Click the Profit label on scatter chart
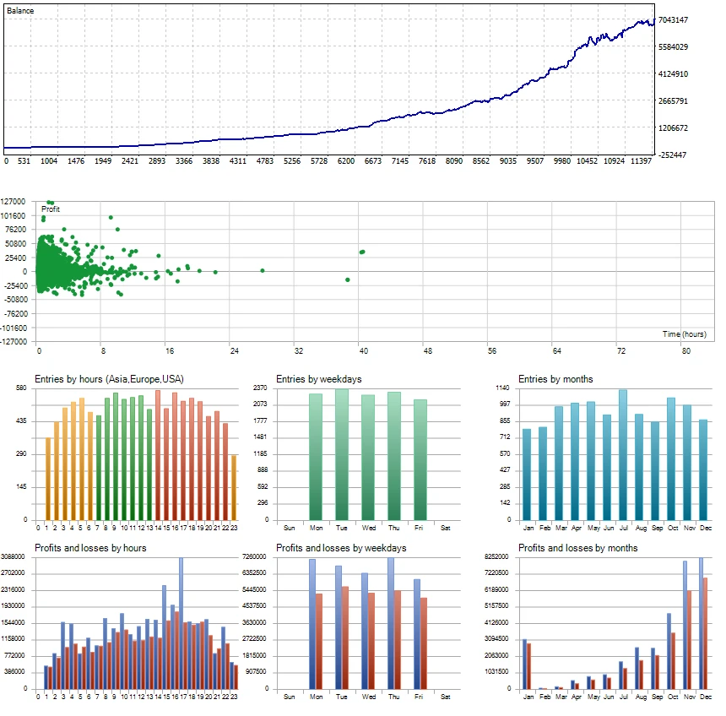Image resolution: width=726 pixels, height=716 pixels. click(x=51, y=208)
